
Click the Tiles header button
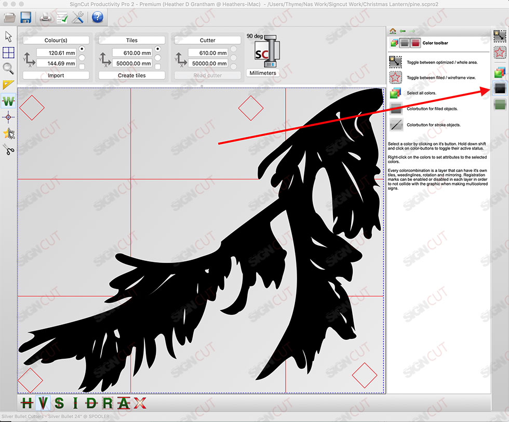pyautogui.click(x=132, y=41)
